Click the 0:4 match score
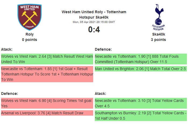188x124 pixels. 94,29
